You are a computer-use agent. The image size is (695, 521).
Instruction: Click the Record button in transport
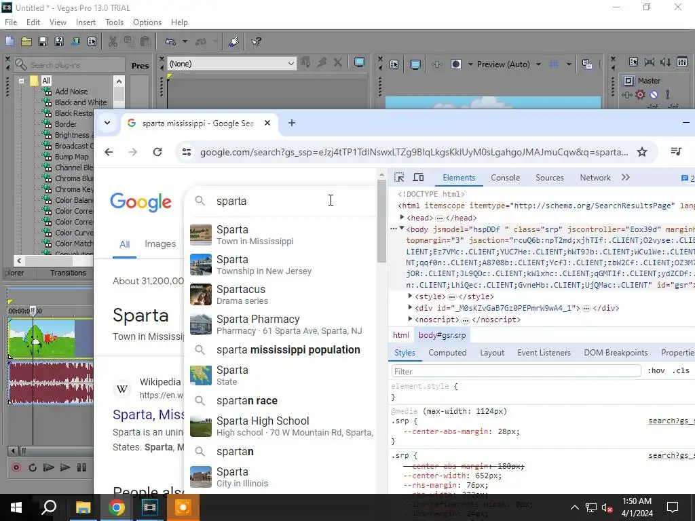[16, 467]
